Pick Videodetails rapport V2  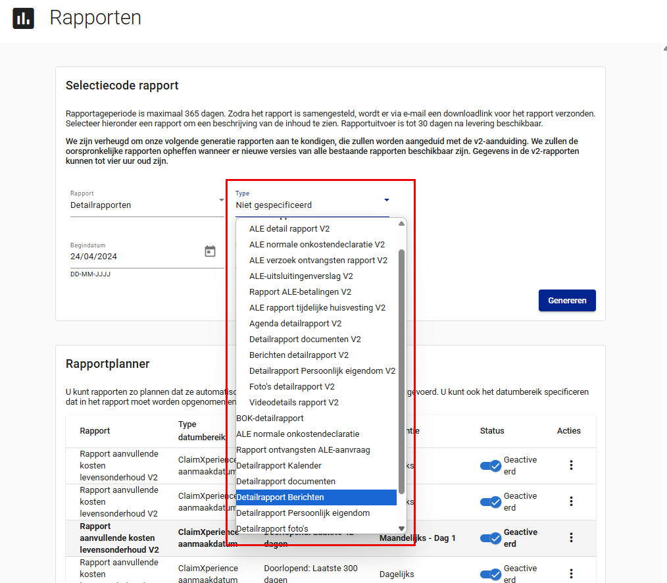[x=316, y=402]
